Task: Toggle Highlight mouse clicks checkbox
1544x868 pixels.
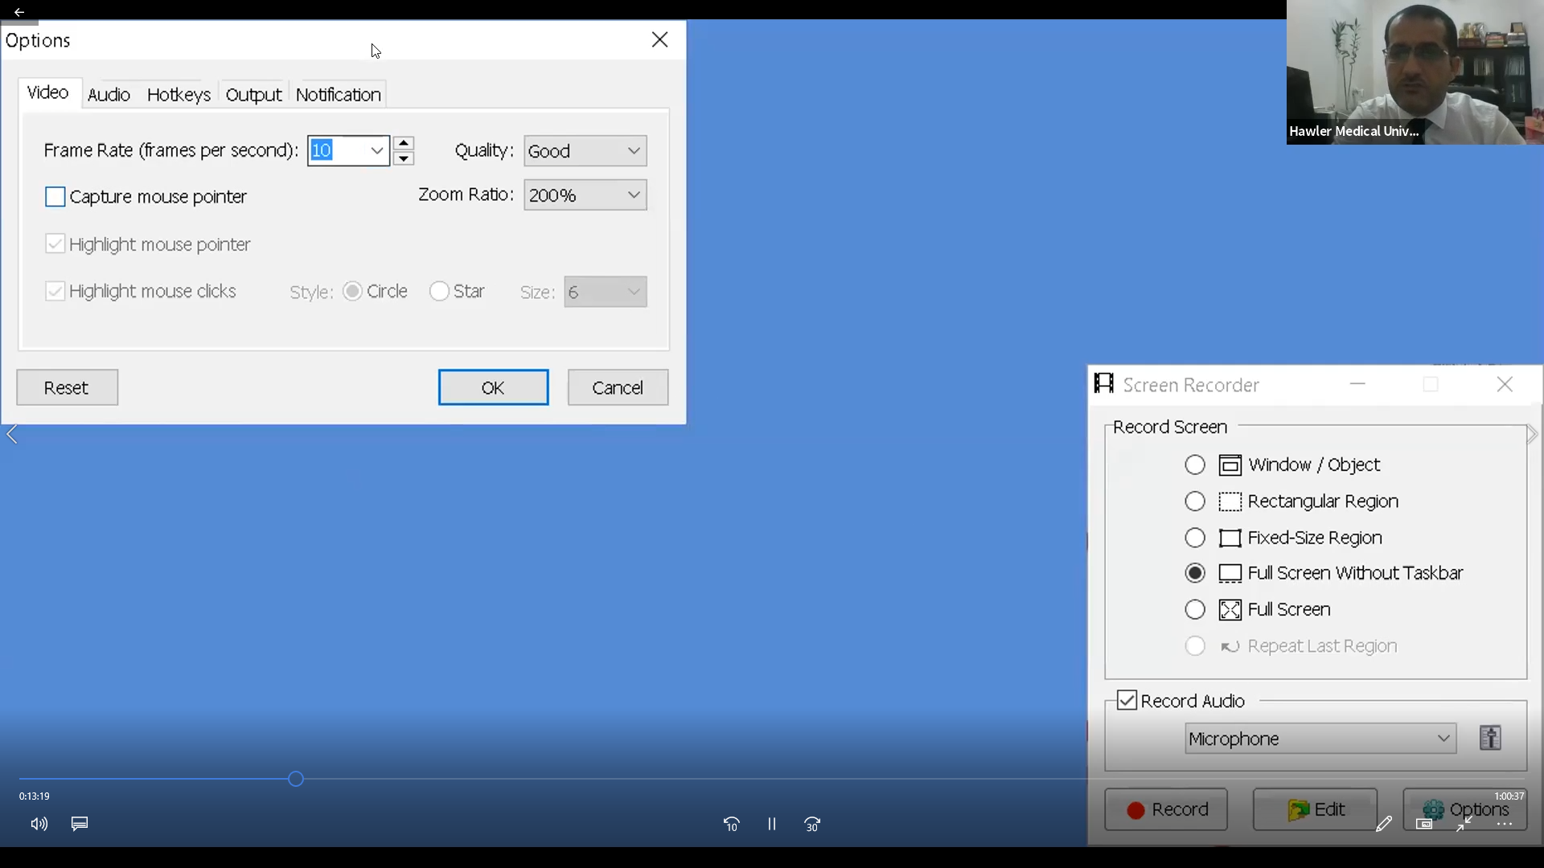Action: point(55,291)
